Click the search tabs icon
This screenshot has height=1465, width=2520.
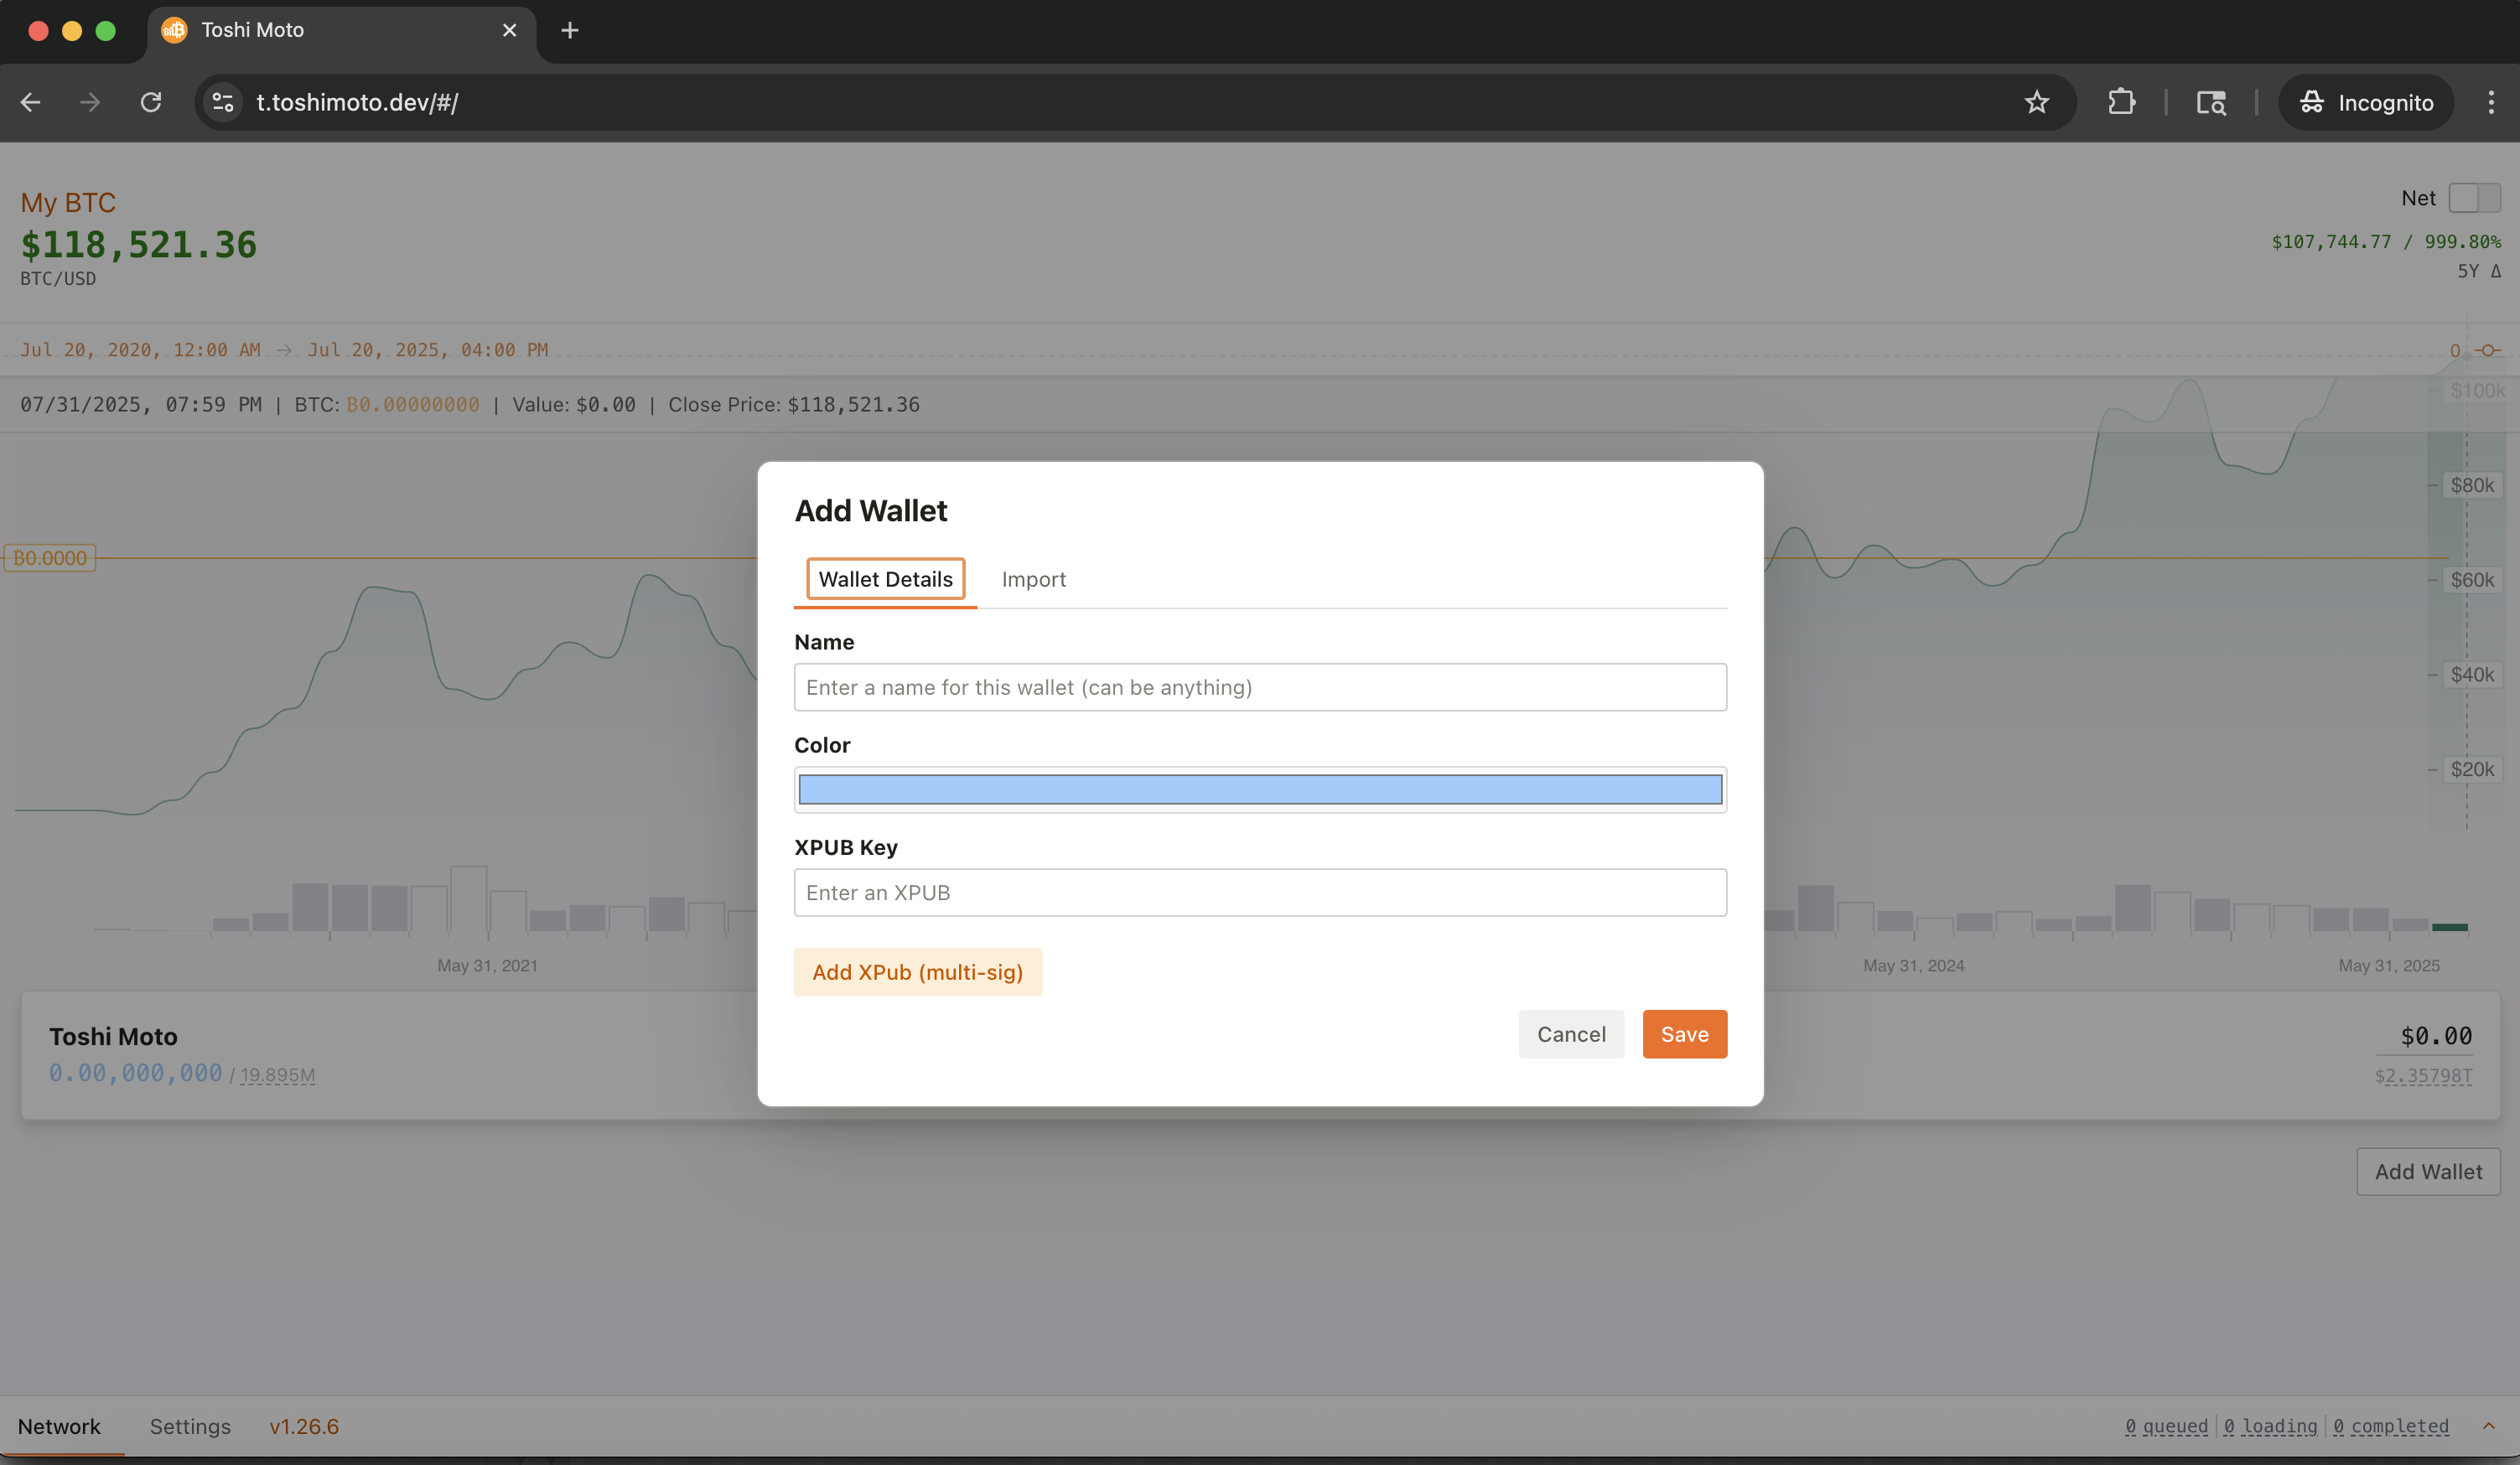(2210, 102)
